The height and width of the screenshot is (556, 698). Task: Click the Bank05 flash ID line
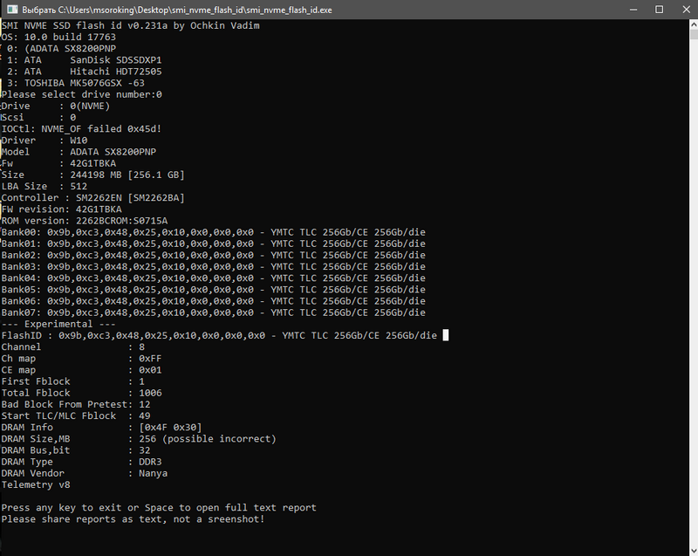214,290
